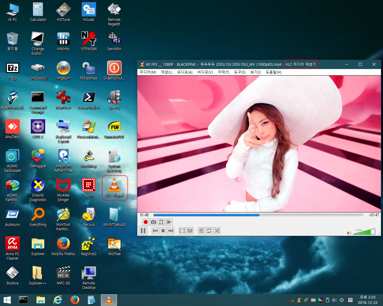Select Everything search desktop icon
This screenshot has width=383, height=306.
pyautogui.click(x=38, y=217)
